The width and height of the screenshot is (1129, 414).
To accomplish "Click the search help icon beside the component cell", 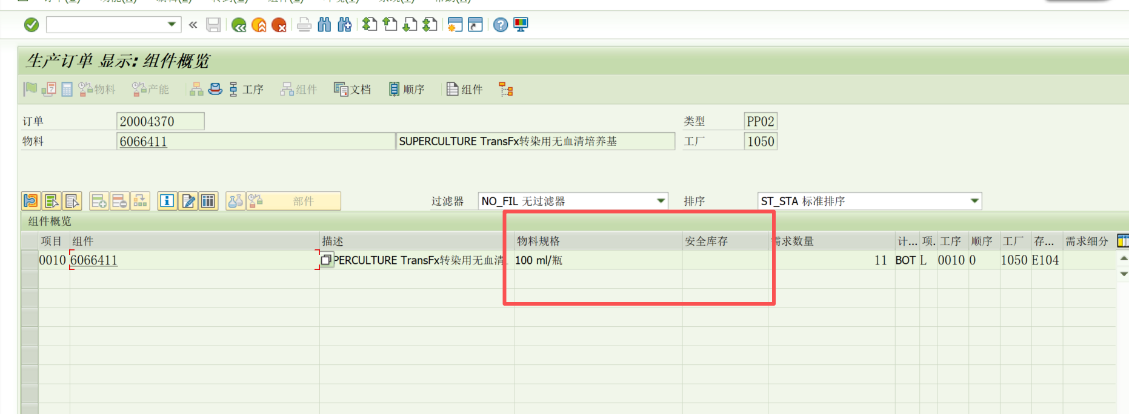I will click(x=326, y=260).
